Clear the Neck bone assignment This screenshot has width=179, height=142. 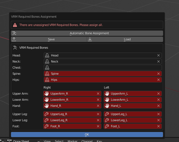point(158,61)
